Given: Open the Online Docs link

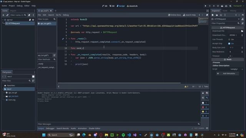Looking at the screenshot, I should [175, 15].
